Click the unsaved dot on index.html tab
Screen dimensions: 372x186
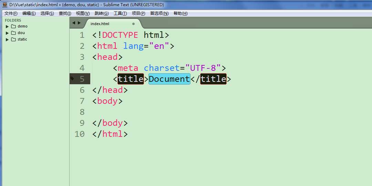(x=133, y=24)
